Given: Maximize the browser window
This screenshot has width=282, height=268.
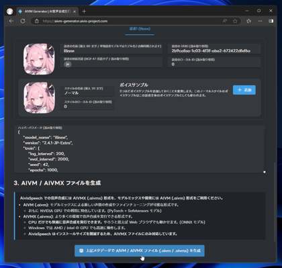Looking at the screenshot, I should [x=259, y=11].
